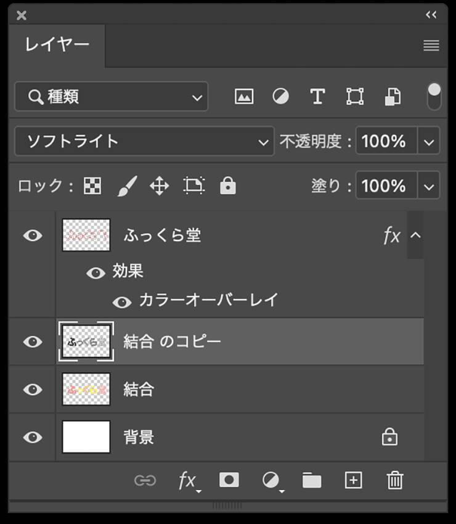Click the lock transparent pixels icon

pyautogui.click(x=92, y=186)
